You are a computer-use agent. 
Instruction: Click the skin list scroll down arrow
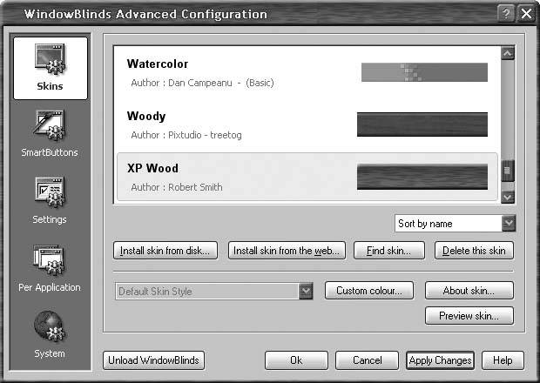(508, 198)
